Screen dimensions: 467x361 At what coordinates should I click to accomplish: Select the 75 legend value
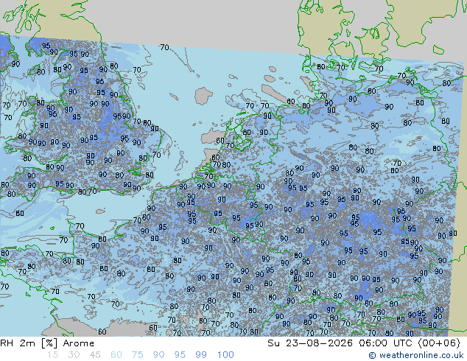[137, 355]
